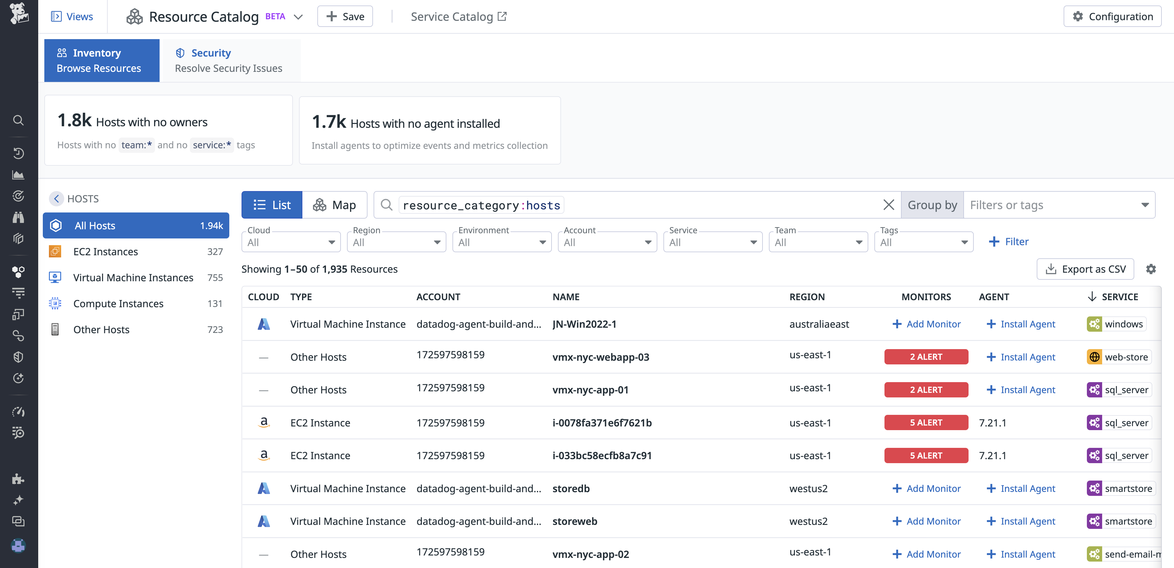Viewport: 1174px width, 568px height.
Task: Click the Save button
Action: pos(345,16)
